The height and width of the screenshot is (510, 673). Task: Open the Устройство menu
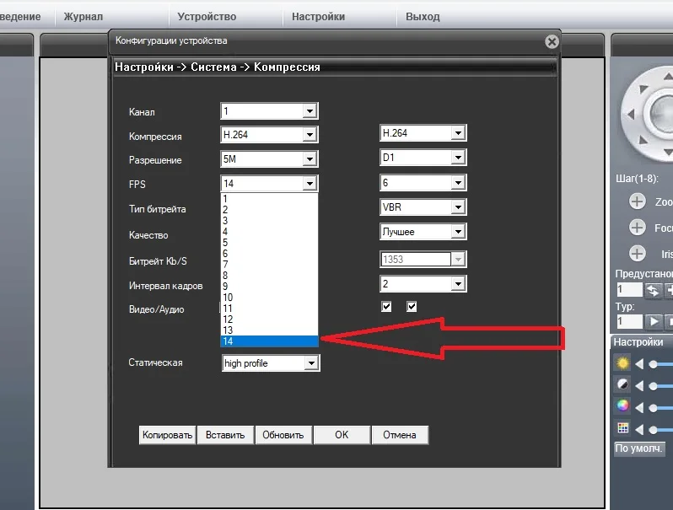pyautogui.click(x=207, y=17)
